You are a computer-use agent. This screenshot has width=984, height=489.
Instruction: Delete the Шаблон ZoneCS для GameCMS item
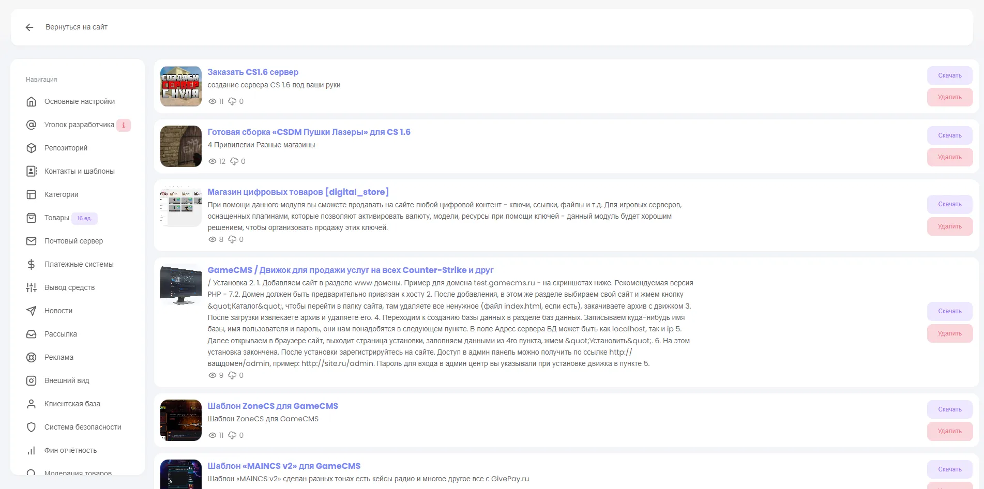[x=949, y=431]
